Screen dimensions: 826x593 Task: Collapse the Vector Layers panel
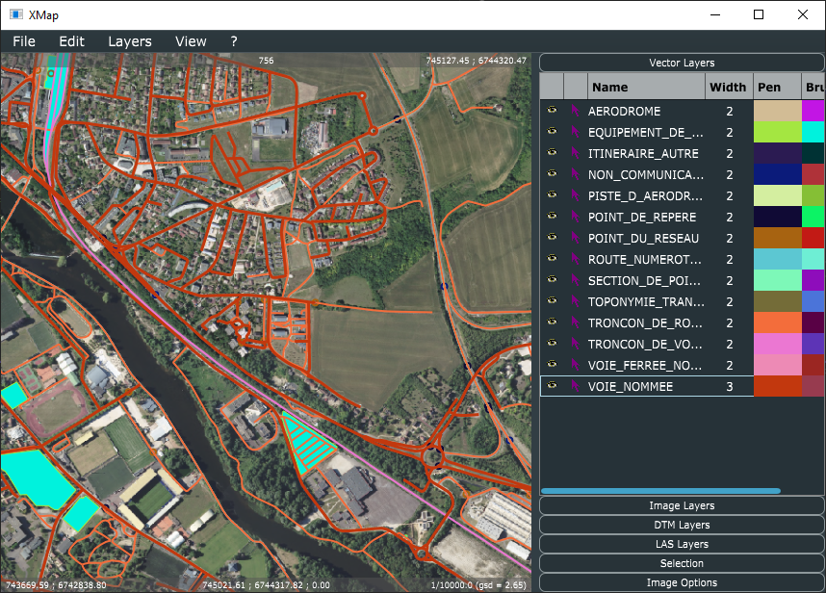pyautogui.click(x=682, y=62)
